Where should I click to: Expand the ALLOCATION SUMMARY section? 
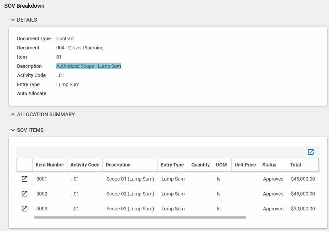[x=13, y=114]
